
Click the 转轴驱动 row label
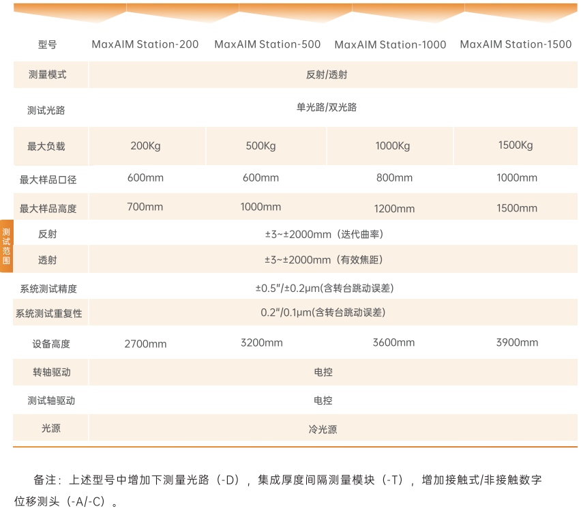[x=52, y=373]
